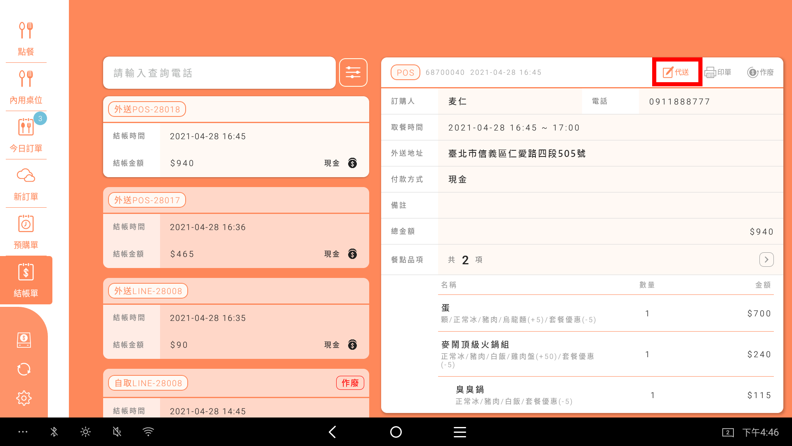Toggle the muted volume icon
This screenshot has width=792, height=446.
pos(117,432)
